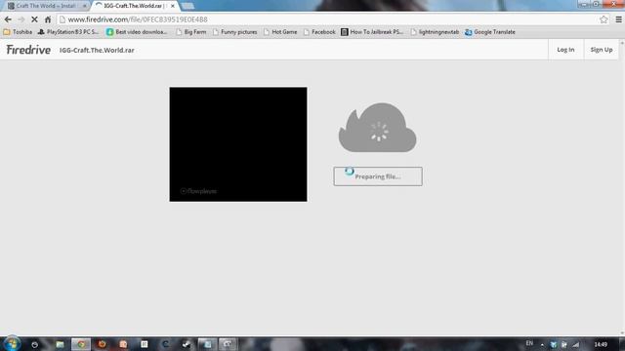Screen dimensions: 625x351
Task: Open the Toshiba bookmarks folder
Action: (x=18, y=32)
